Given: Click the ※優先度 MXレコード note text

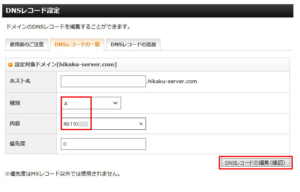Looking at the screenshot, I should click(62, 174).
